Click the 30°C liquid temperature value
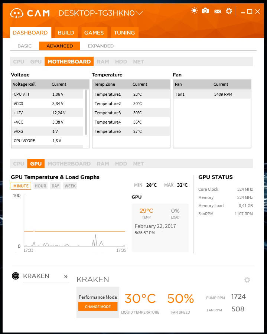Viewport: 267px width, 334px height. [x=140, y=298]
